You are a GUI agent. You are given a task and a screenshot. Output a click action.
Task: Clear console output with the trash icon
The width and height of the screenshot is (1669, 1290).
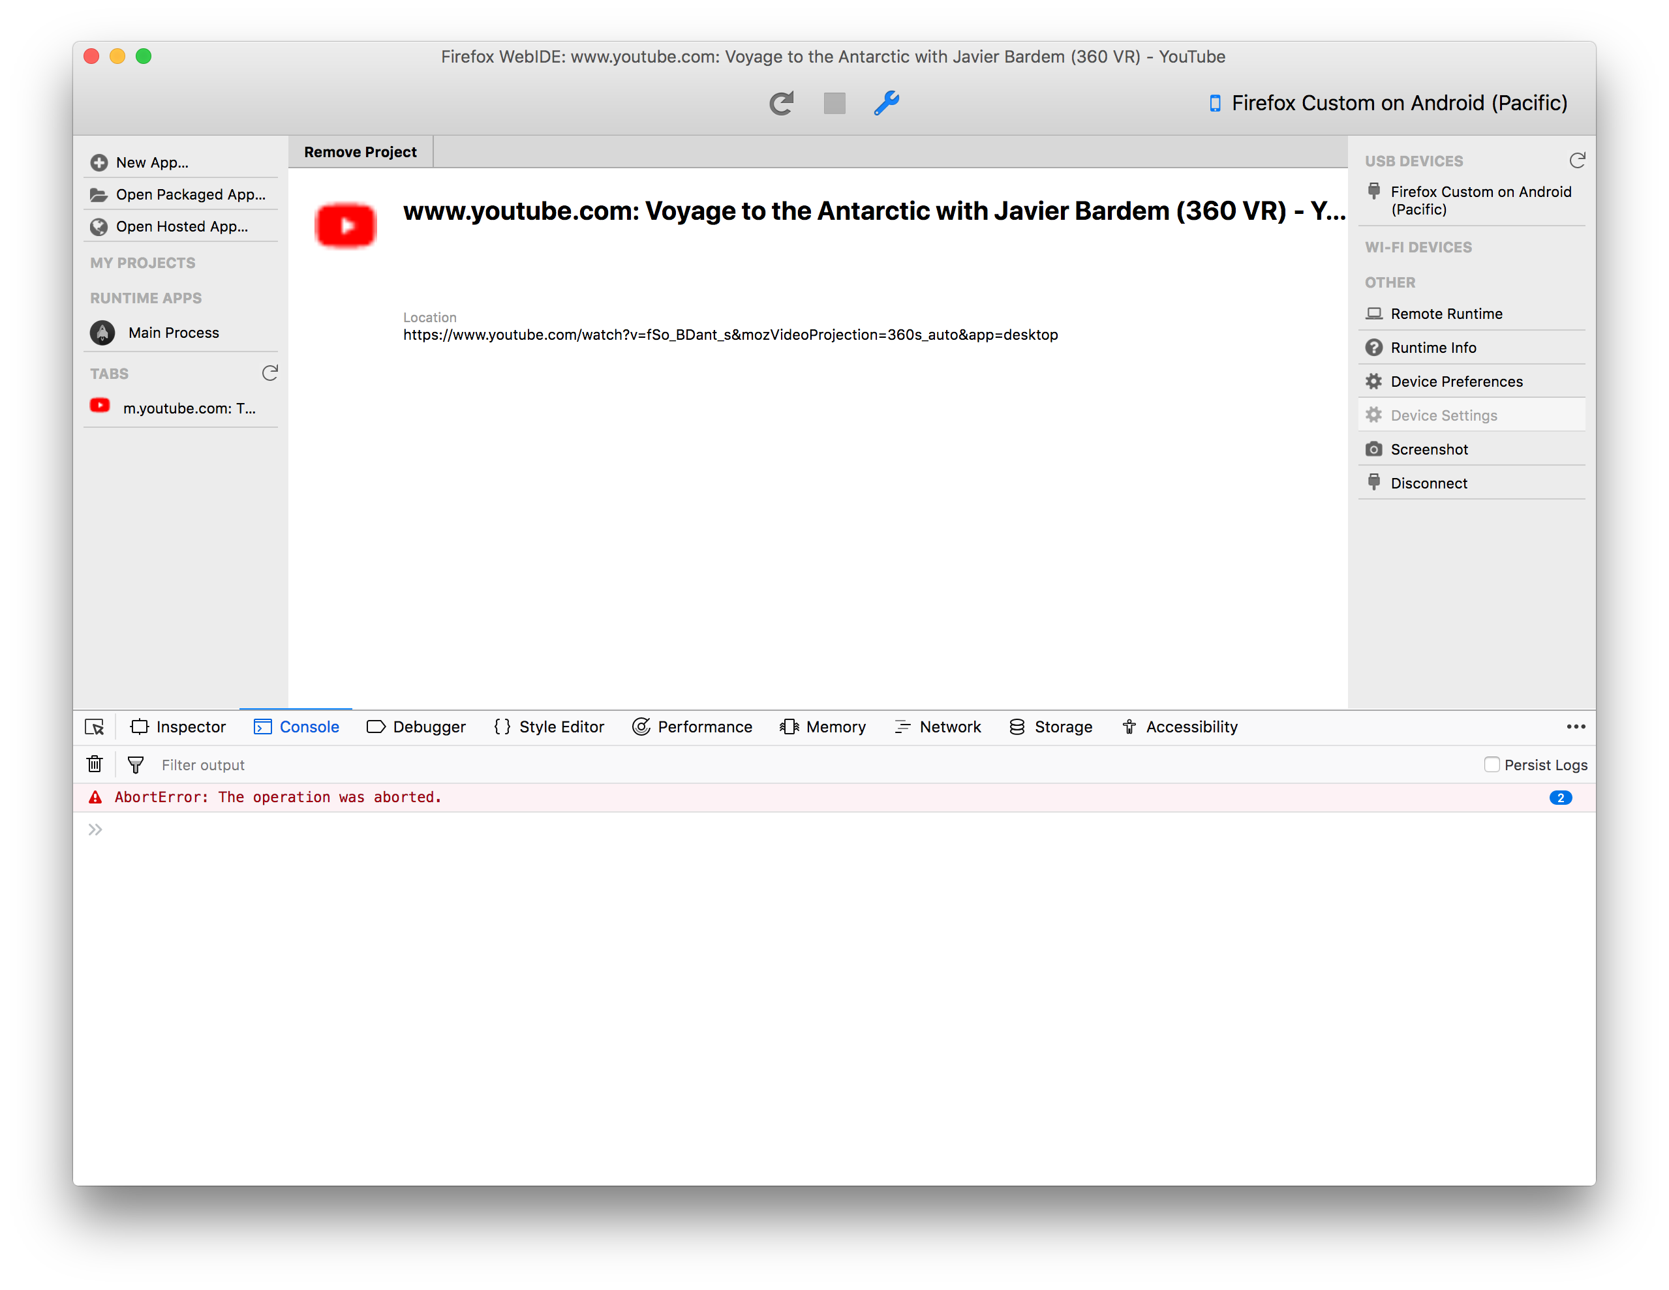click(x=95, y=764)
